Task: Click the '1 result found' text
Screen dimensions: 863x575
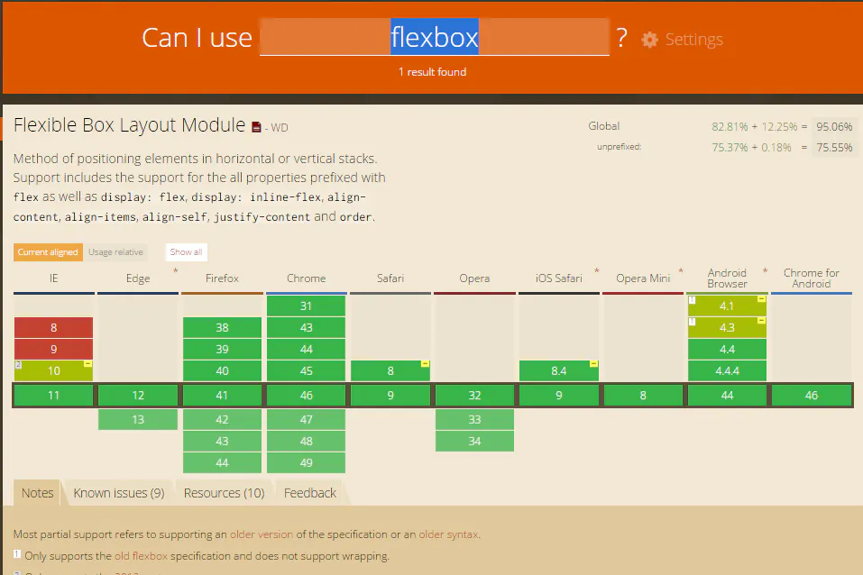Action: tap(432, 72)
